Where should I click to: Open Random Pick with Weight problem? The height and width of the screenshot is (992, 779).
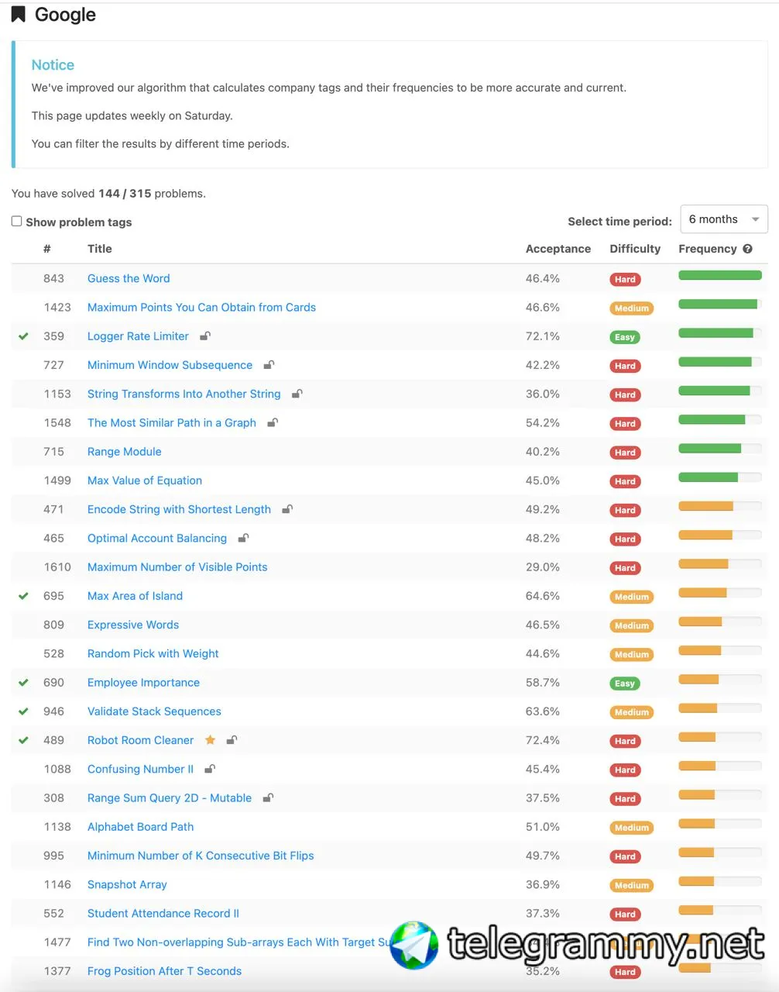[x=153, y=653]
